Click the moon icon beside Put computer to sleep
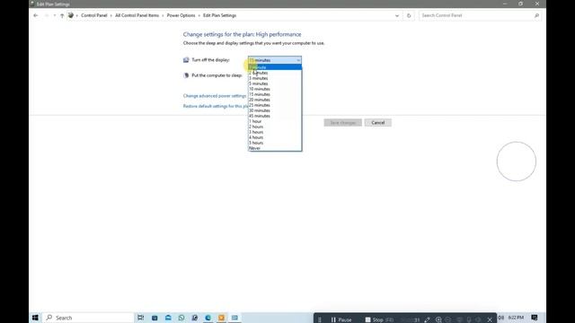The height and width of the screenshot is (323, 575). [x=186, y=75]
